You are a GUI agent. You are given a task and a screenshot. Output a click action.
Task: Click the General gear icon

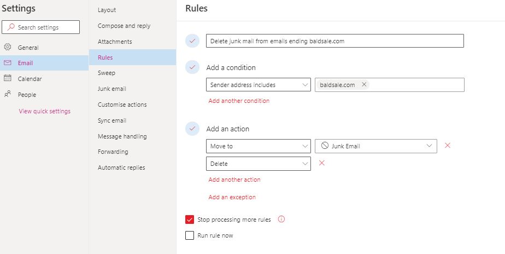pos(8,47)
